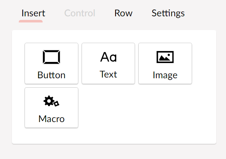The height and width of the screenshot is (159, 226).
Task: Click the Aa icon to insert text
Action: (108, 57)
